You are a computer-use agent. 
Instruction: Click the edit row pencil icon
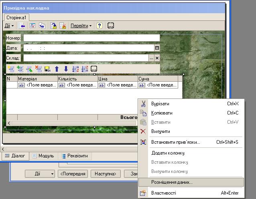click(x=29, y=69)
